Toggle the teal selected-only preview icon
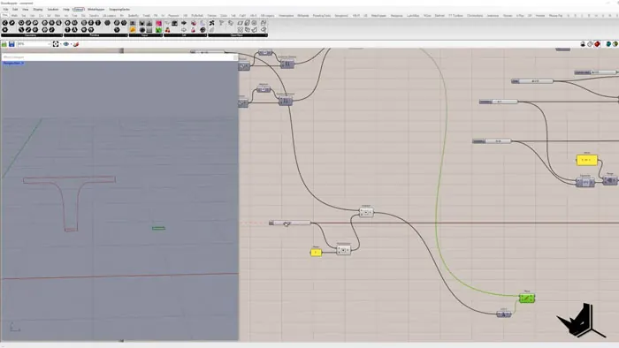 click(x=608, y=44)
